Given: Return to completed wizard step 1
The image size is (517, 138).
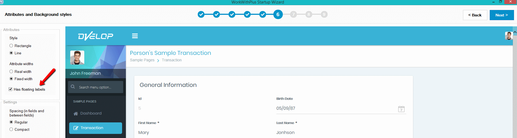Looking at the screenshot, I should click(201, 15).
